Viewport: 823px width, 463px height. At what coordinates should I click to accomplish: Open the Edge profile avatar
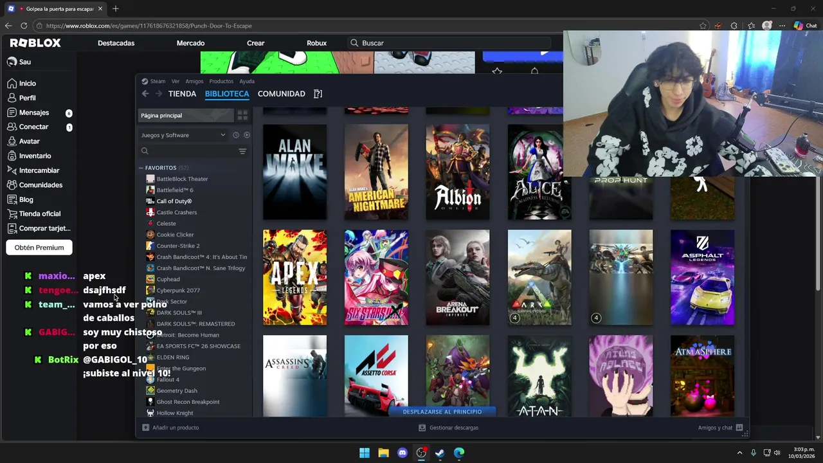click(x=766, y=26)
